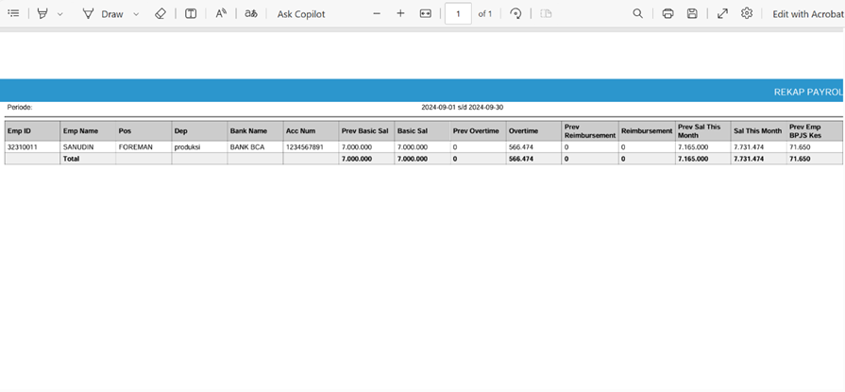
Task: Toggle fit to width
Action: pos(426,14)
